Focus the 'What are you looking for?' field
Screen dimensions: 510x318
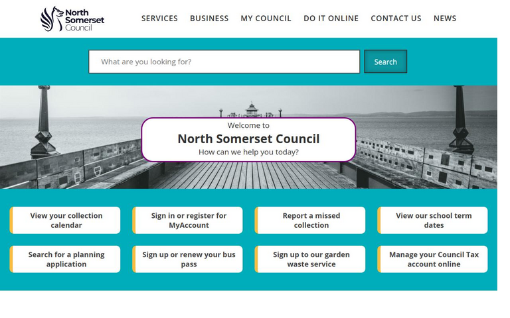point(224,62)
